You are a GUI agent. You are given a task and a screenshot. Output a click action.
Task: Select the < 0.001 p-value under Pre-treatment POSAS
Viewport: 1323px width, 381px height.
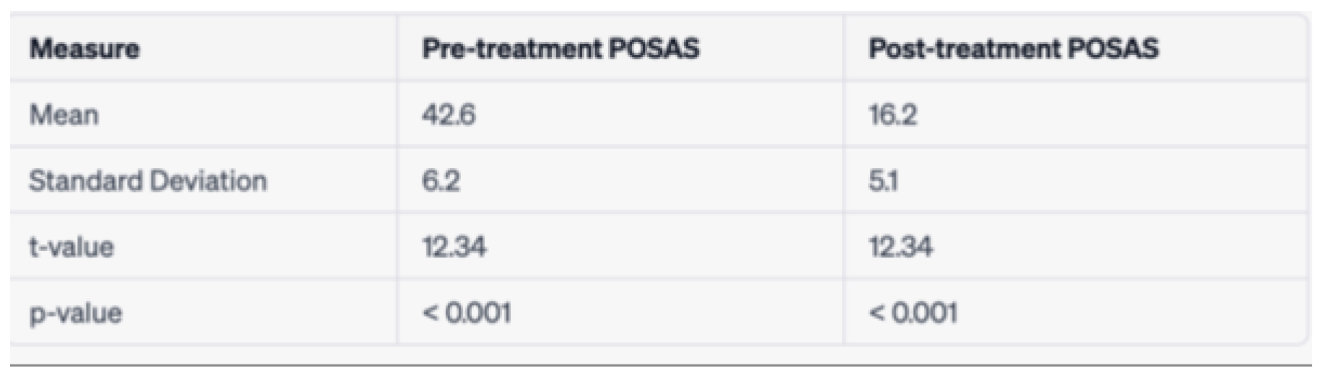(x=466, y=314)
